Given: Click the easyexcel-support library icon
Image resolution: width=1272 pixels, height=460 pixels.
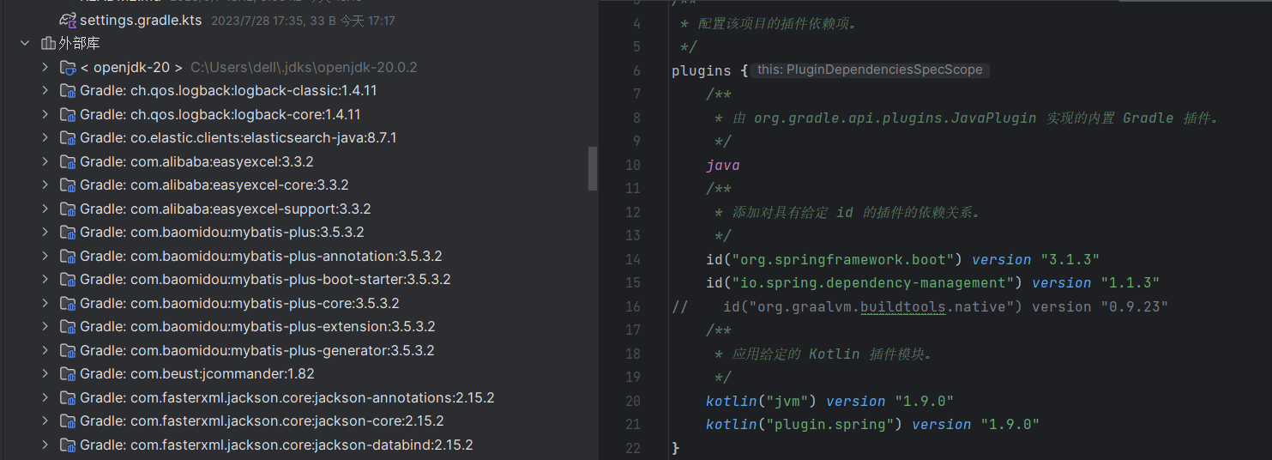Looking at the screenshot, I should click(x=68, y=209).
